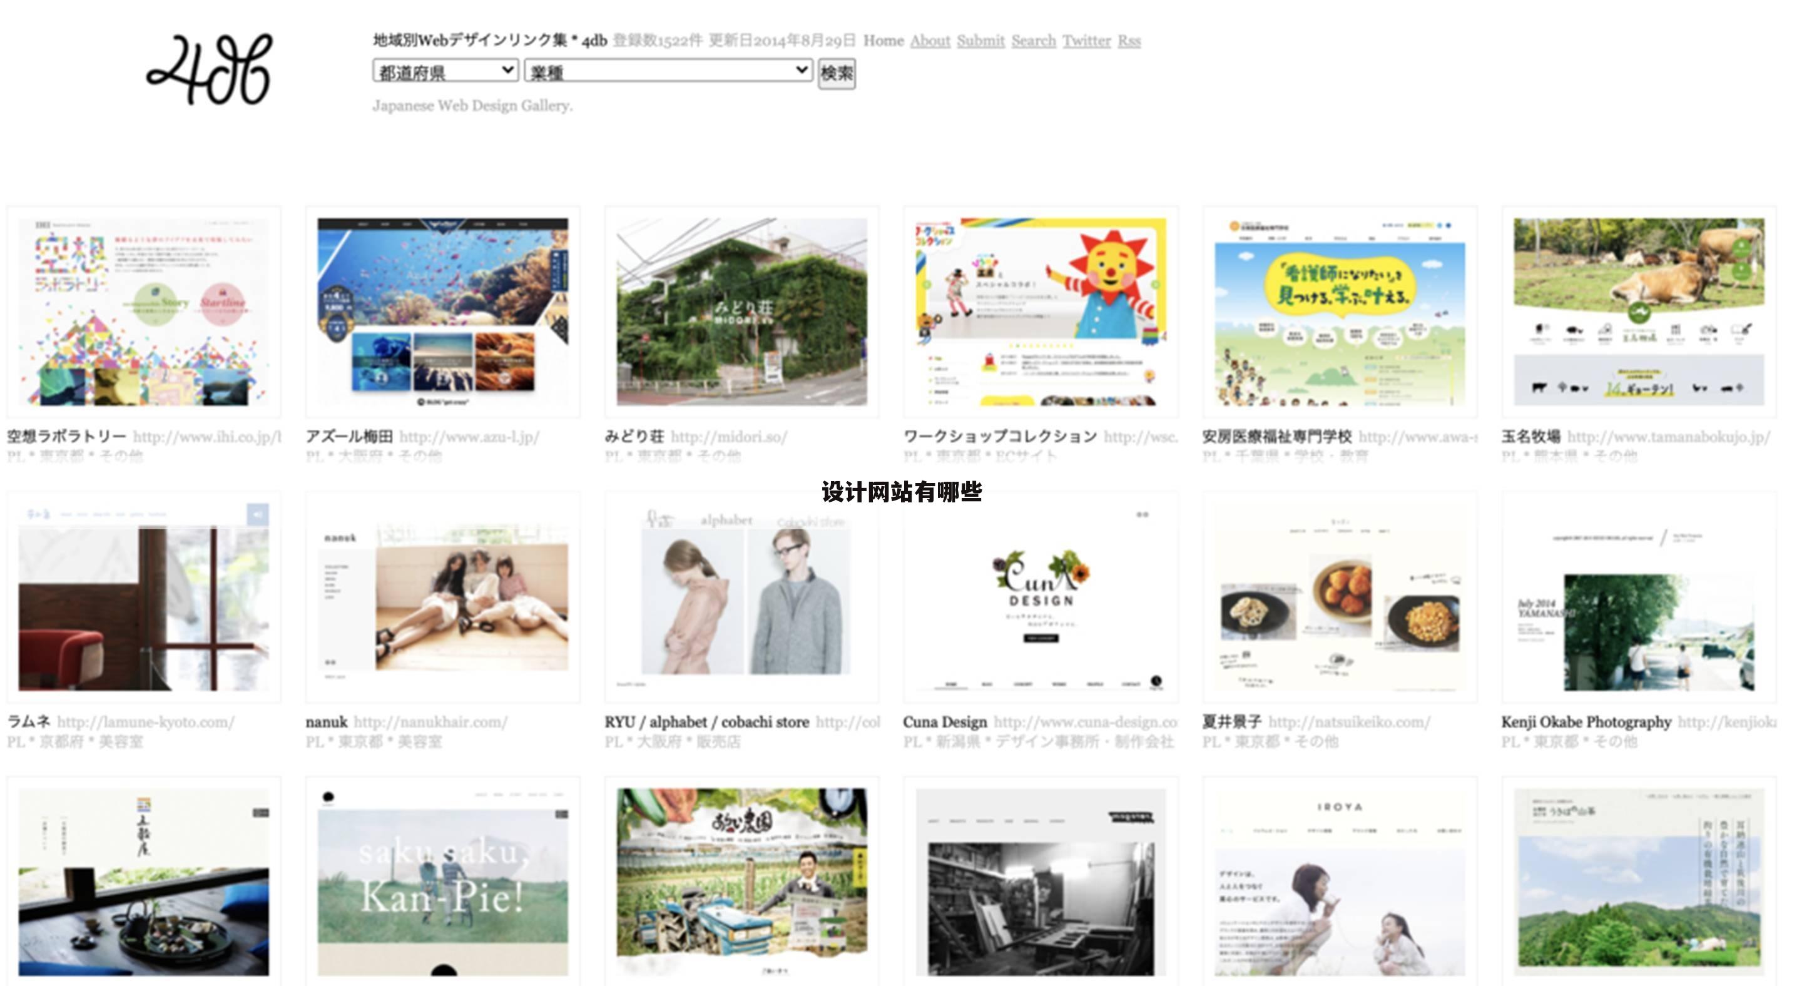Screen dimensions: 1802x986
Task: Click the 夏井景子 title link
Action: pos(1231,721)
